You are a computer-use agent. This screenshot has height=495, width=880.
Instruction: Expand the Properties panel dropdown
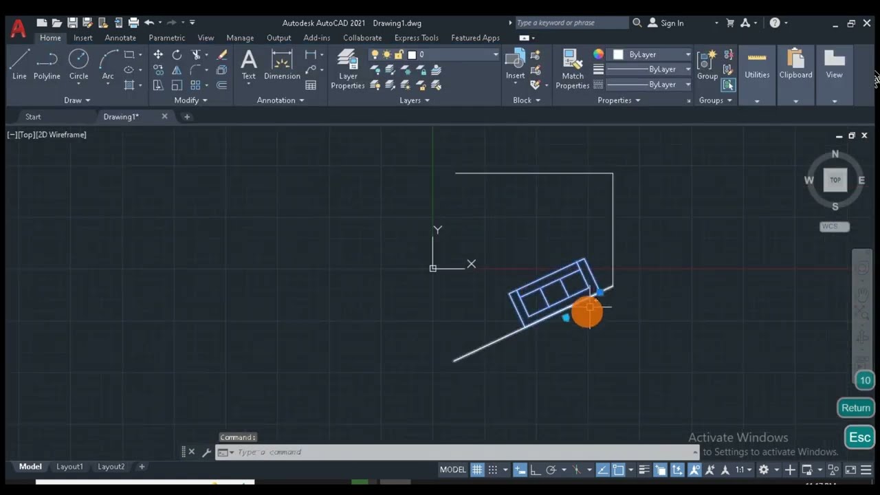(619, 100)
